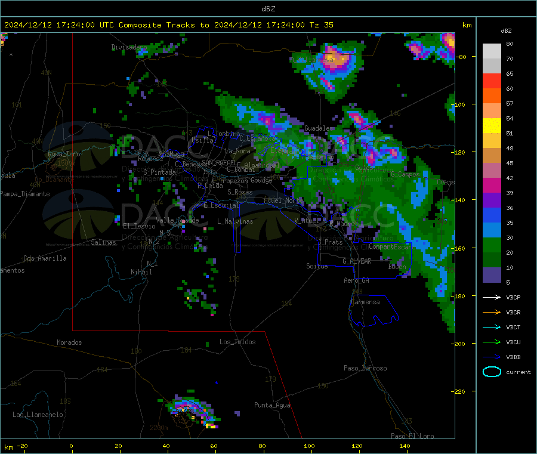Click the Paso_El_Loro map label

click(x=412, y=436)
